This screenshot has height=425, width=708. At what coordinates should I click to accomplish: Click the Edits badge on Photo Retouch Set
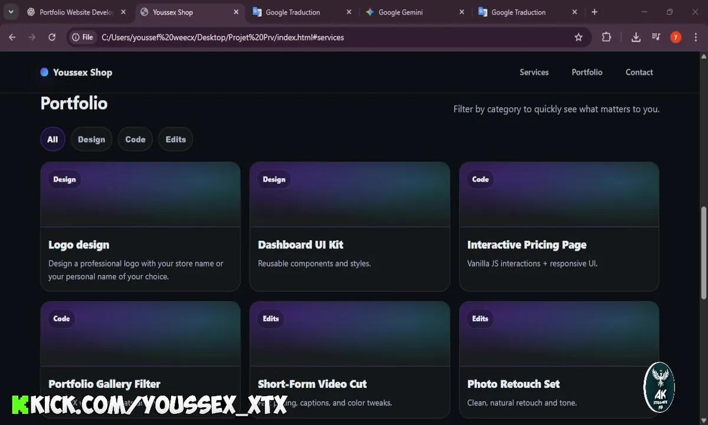tap(480, 319)
